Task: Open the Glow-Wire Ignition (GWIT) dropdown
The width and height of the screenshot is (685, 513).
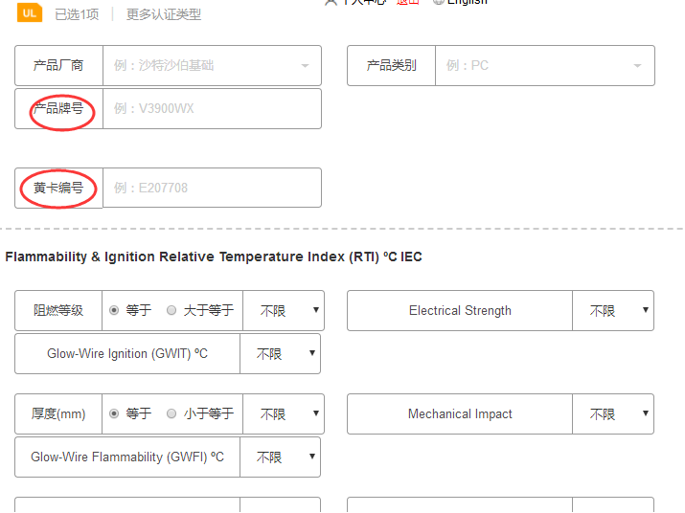Action: [280, 354]
